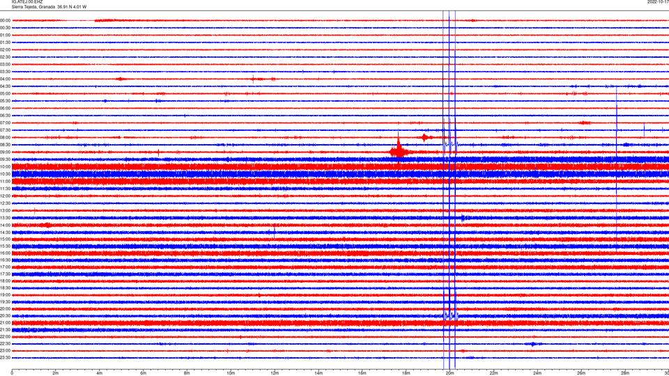
Task: Select the 13:30 trace time label
Action: 5,218
